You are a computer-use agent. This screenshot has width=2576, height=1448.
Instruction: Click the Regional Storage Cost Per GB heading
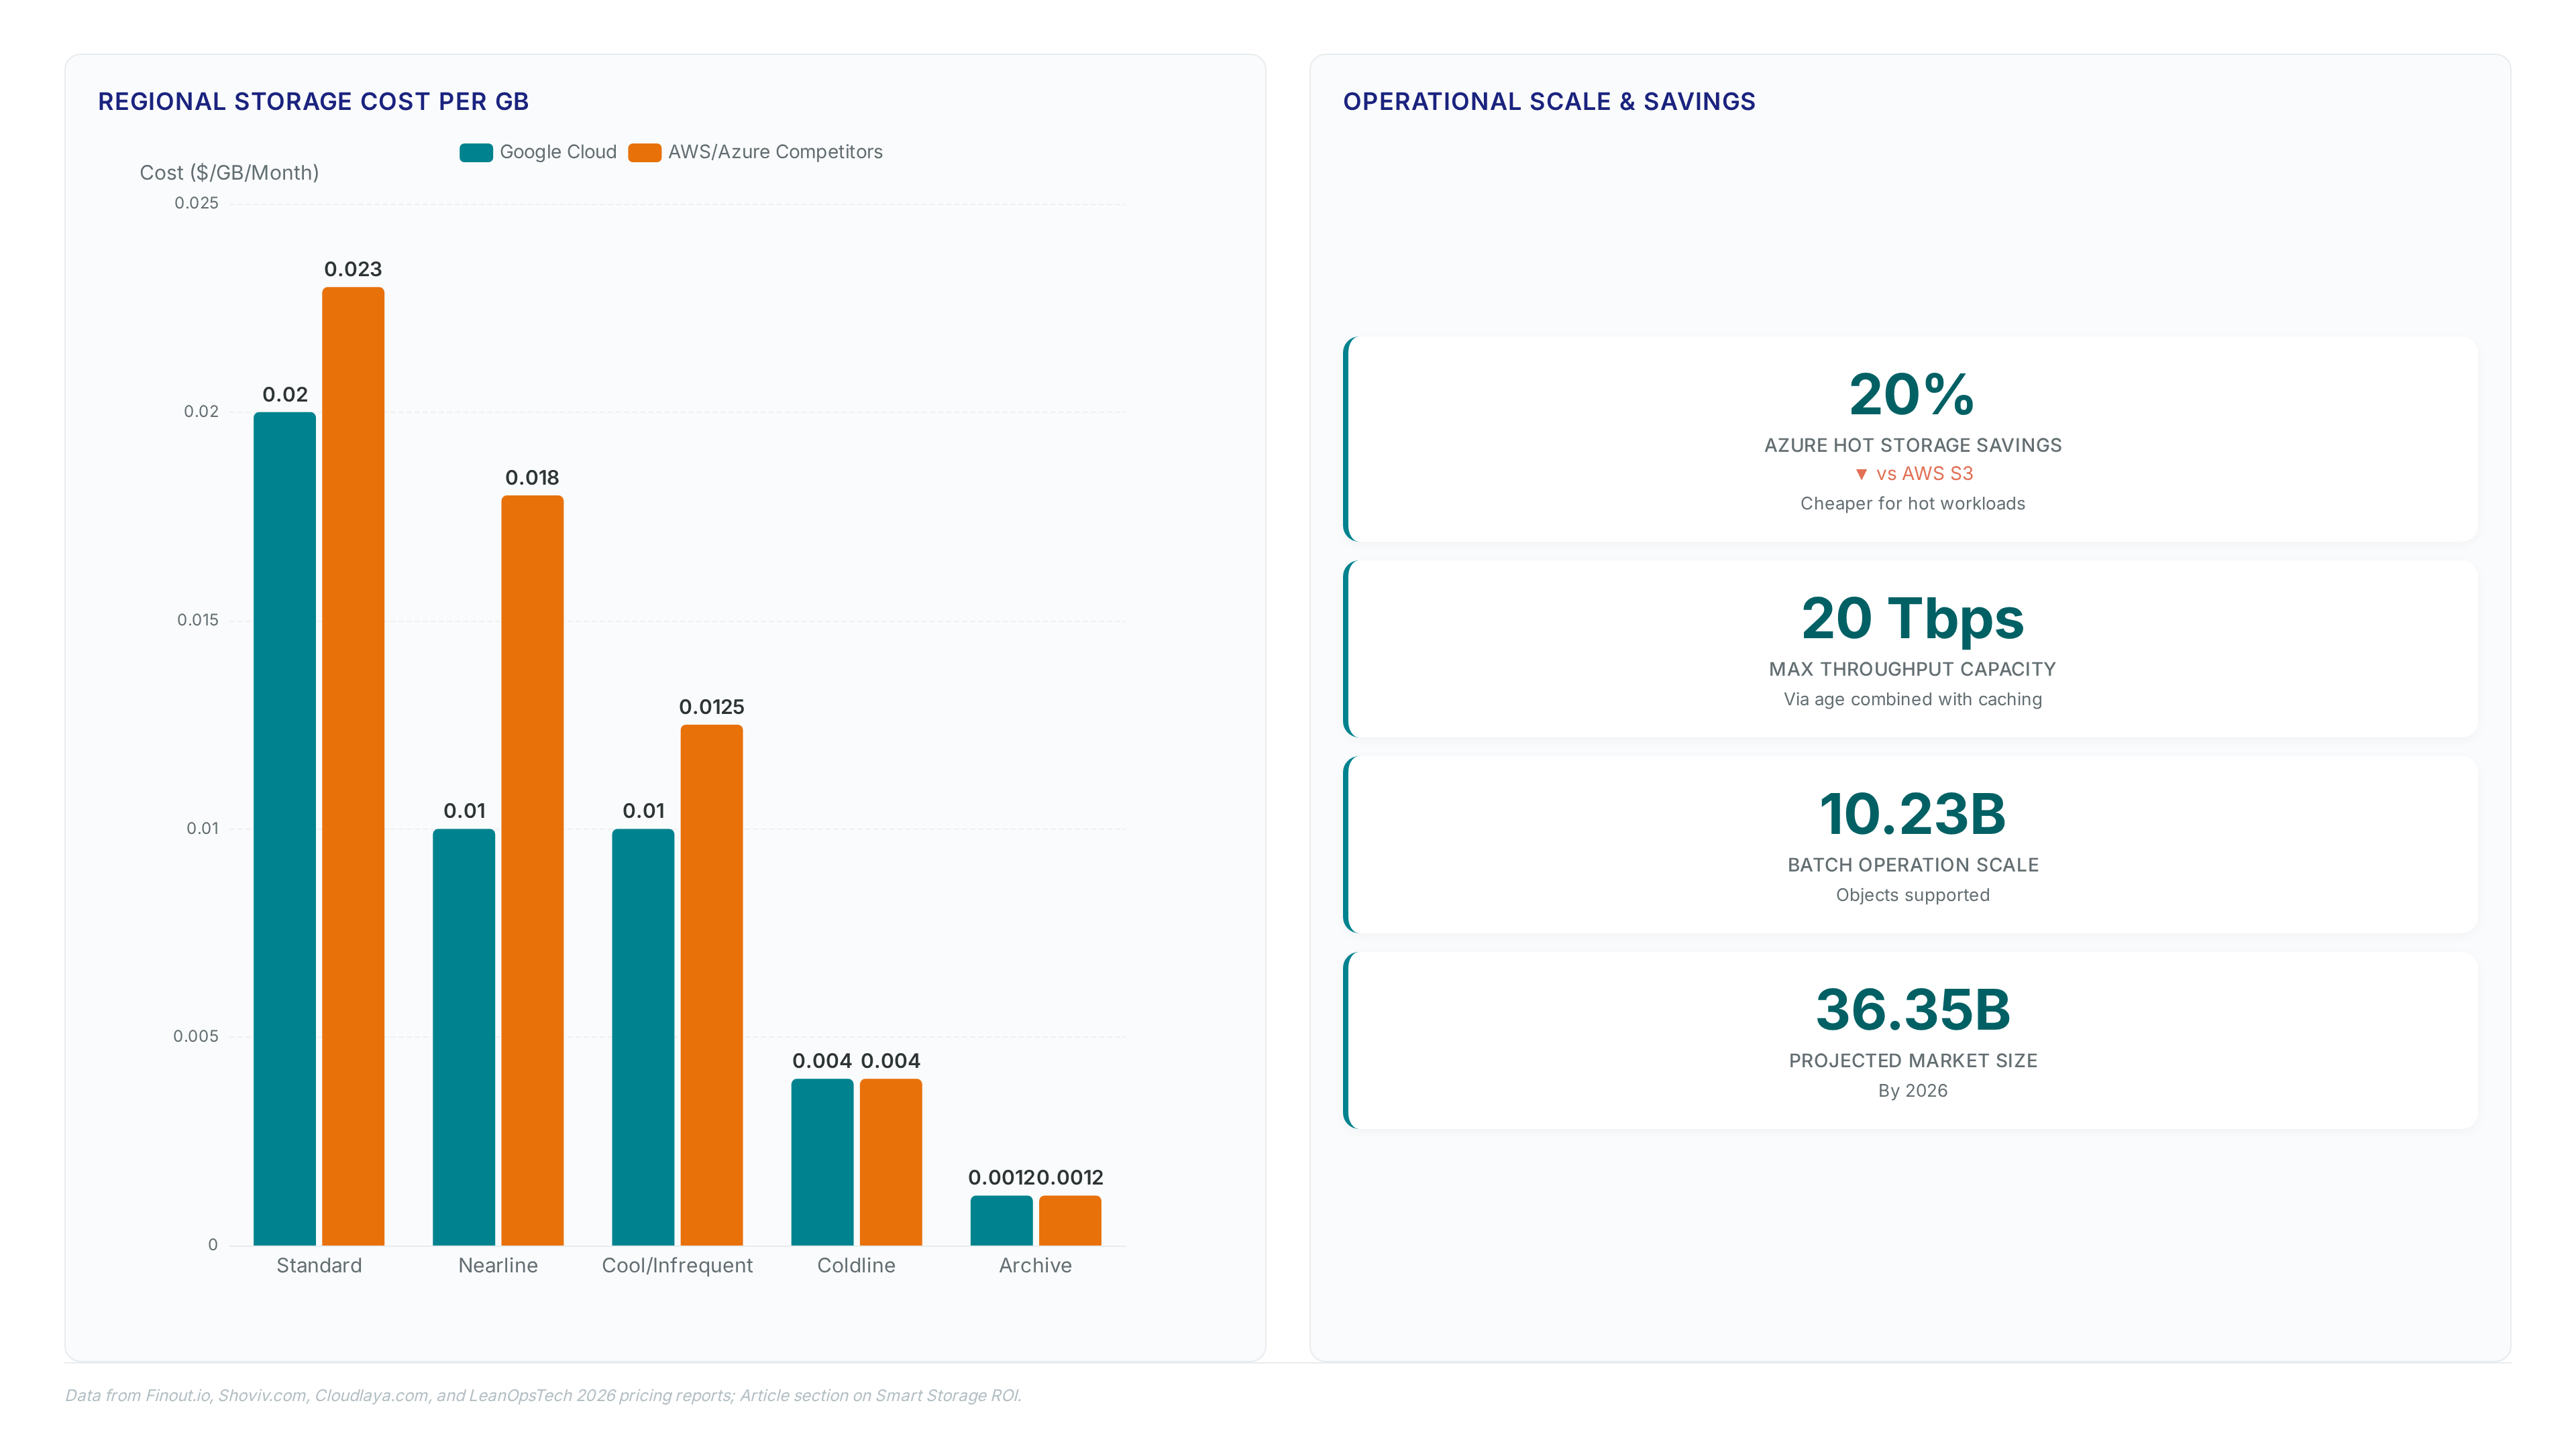[x=313, y=102]
